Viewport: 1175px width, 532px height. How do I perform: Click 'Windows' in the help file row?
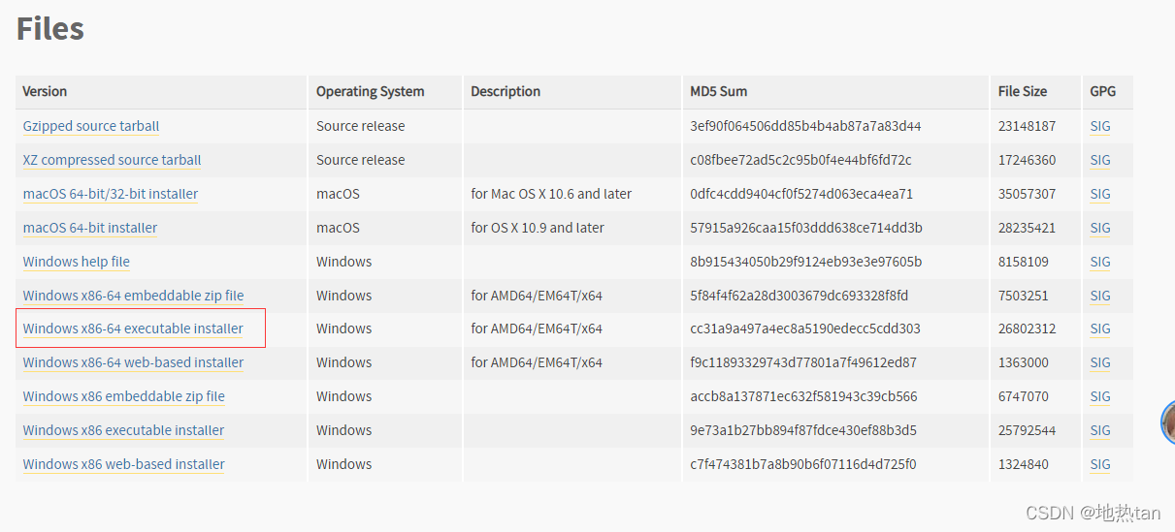click(x=344, y=262)
